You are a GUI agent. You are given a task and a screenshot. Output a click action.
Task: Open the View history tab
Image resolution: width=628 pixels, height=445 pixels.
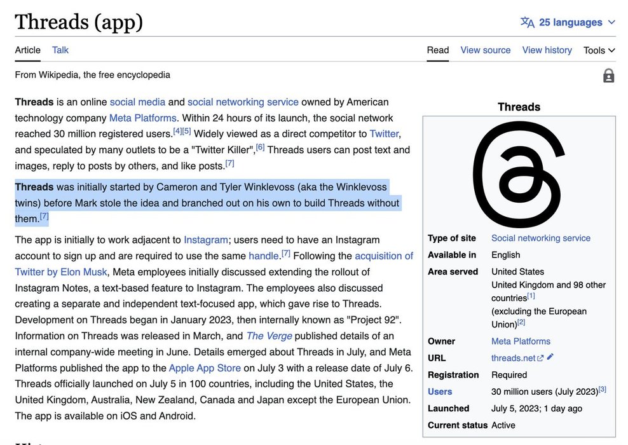coord(547,50)
